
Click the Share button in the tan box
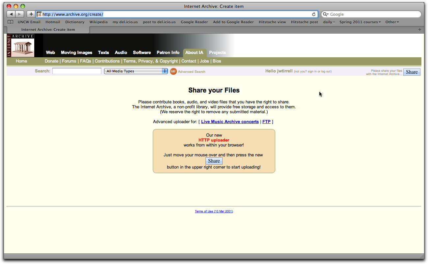point(214,161)
